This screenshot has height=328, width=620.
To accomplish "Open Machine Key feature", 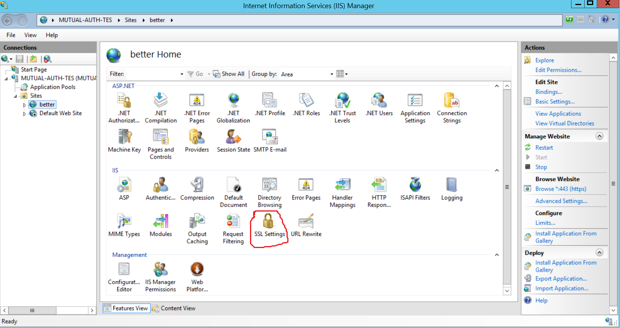I will tap(124, 141).
